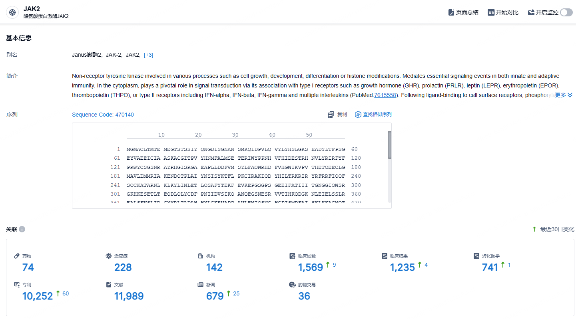The height and width of the screenshot is (319, 576).
Task: Click the JAK2 target icon at top left
Action: point(12,12)
